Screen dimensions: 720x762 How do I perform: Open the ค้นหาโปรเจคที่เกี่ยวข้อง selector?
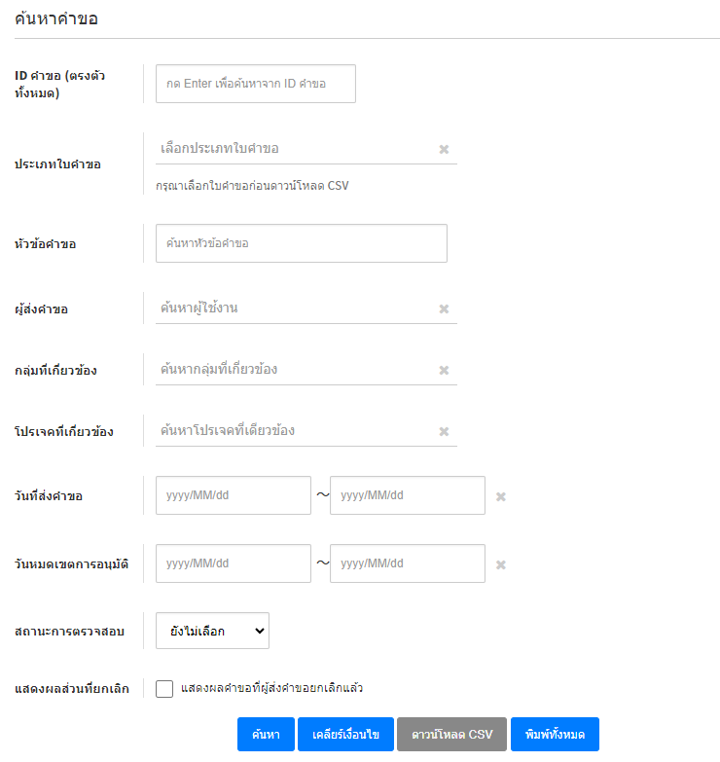pos(292,431)
